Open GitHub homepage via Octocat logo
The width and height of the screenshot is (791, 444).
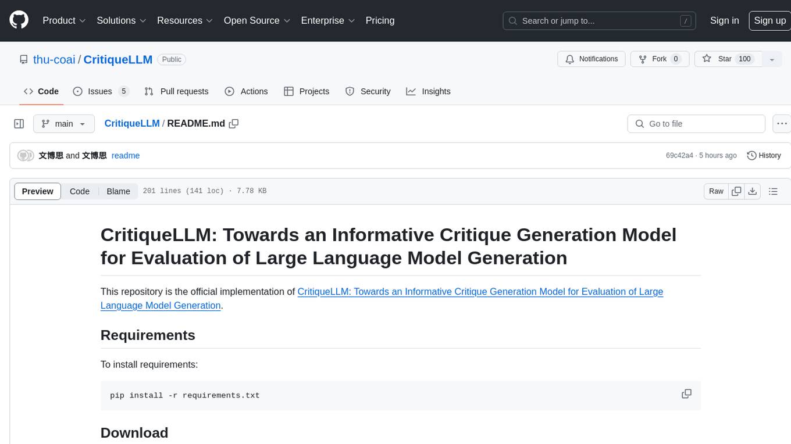pyautogui.click(x=19, y=20)
